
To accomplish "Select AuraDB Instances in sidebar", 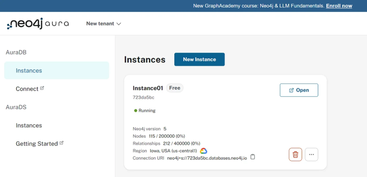I will coord(57,70).
